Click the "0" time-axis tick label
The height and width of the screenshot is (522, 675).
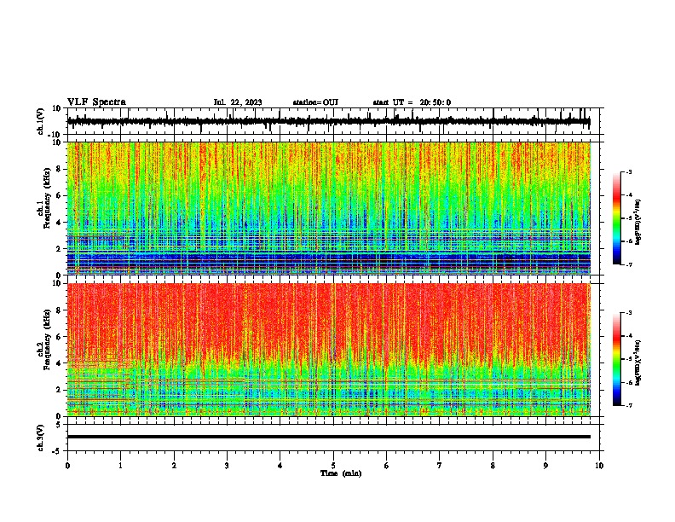click(67, 466)
